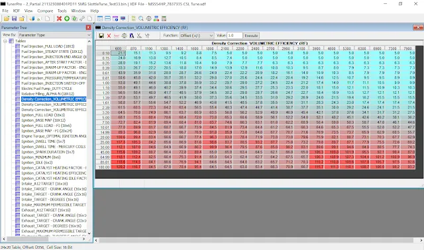
Task: Click the 7900 column header in table
Action: click(x=407, y=48)
